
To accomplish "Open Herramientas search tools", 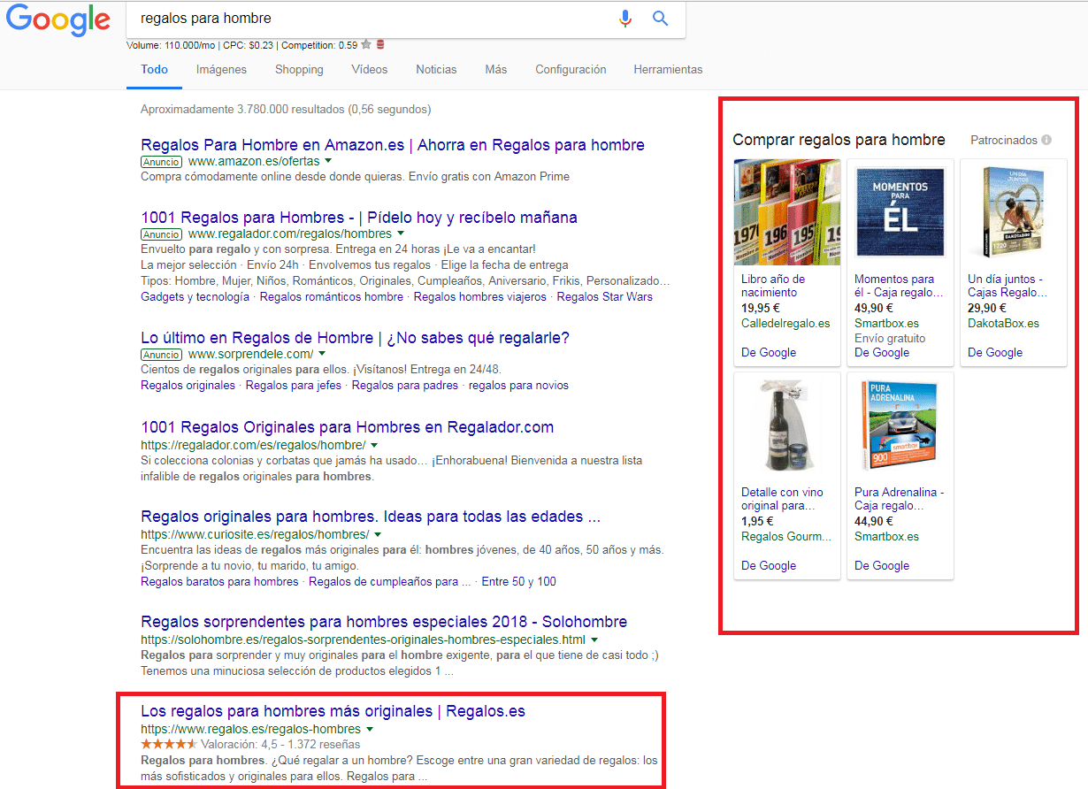I will (x=668, y=70).
